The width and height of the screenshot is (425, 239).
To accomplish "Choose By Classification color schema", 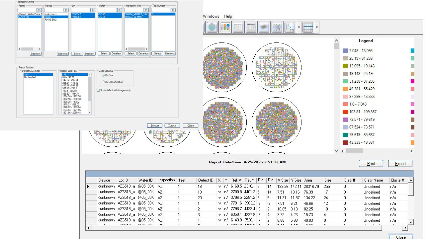I will point(103,82).
